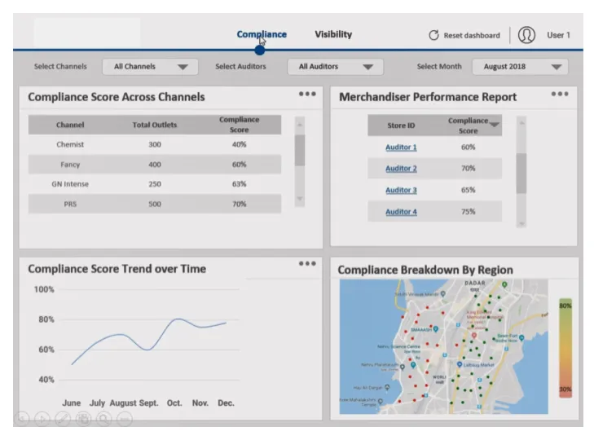The height and width of the screenshot is (440, 594).
Task: Click the Channel column header
Action: (x=70, y=125)
